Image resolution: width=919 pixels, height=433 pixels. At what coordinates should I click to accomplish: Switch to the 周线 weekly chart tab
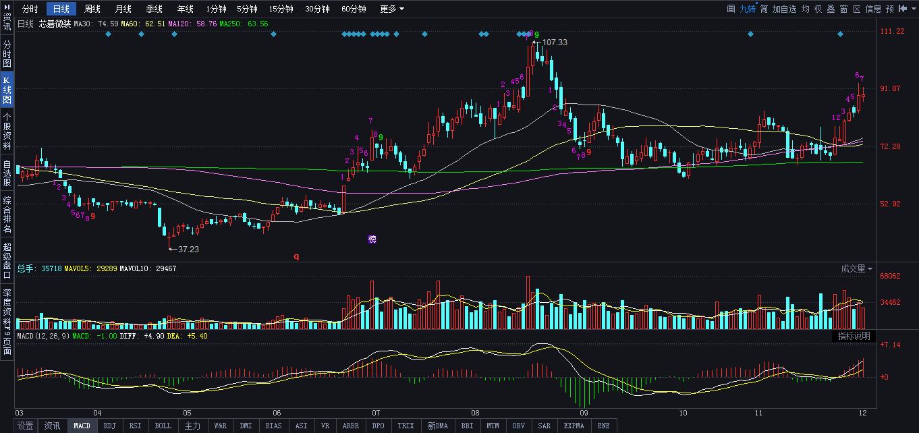click(x=92, y=9)
